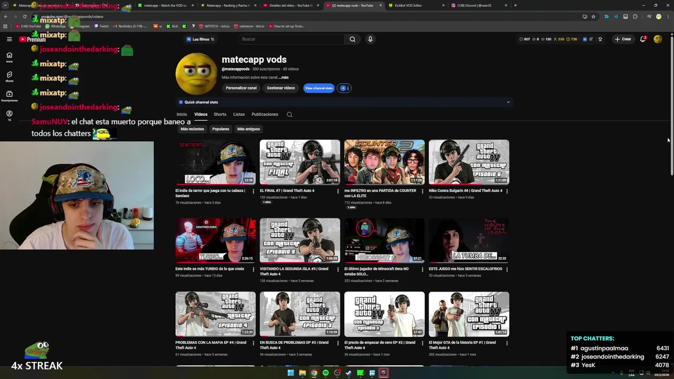Start voice search with the microphone

point(370,39)
